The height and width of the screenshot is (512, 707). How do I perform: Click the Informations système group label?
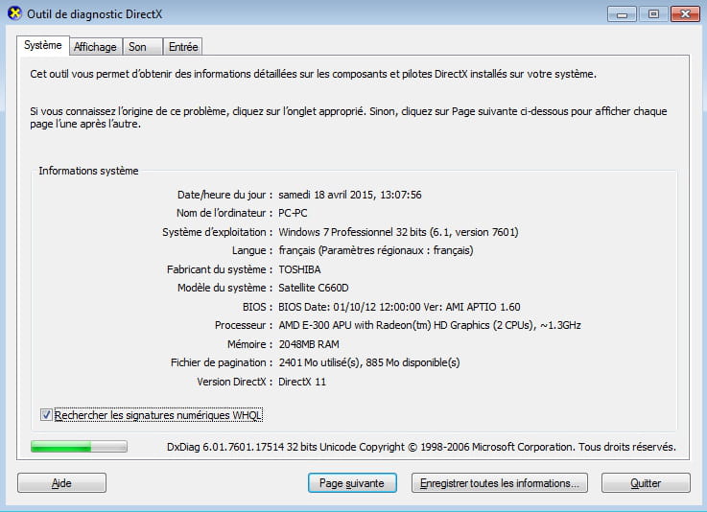tap(88, 171)
